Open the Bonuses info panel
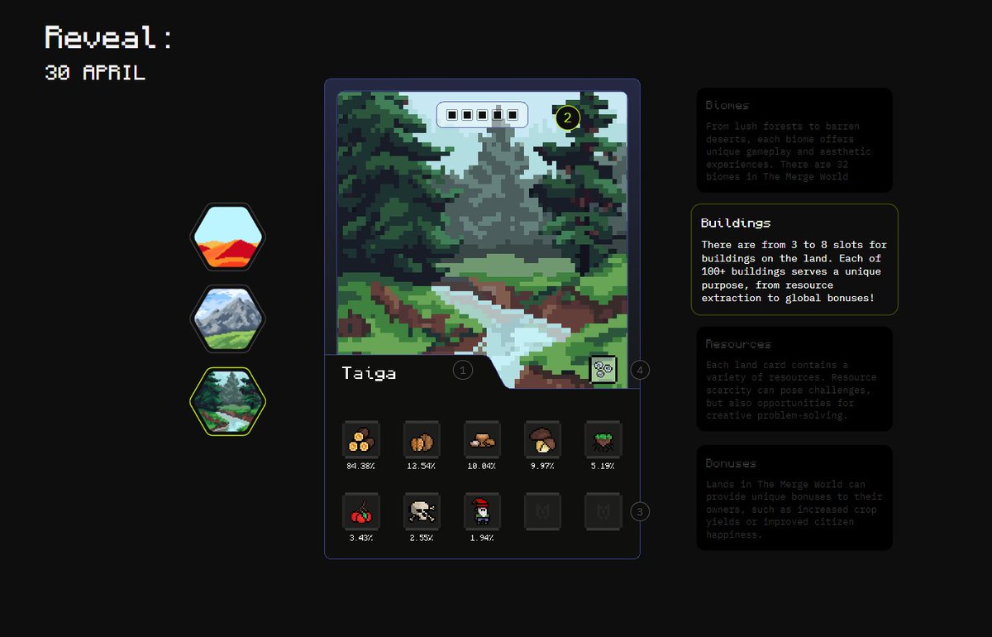Image resolution: width=992 pixels, height=637 pixels. (x=794, y=497)
